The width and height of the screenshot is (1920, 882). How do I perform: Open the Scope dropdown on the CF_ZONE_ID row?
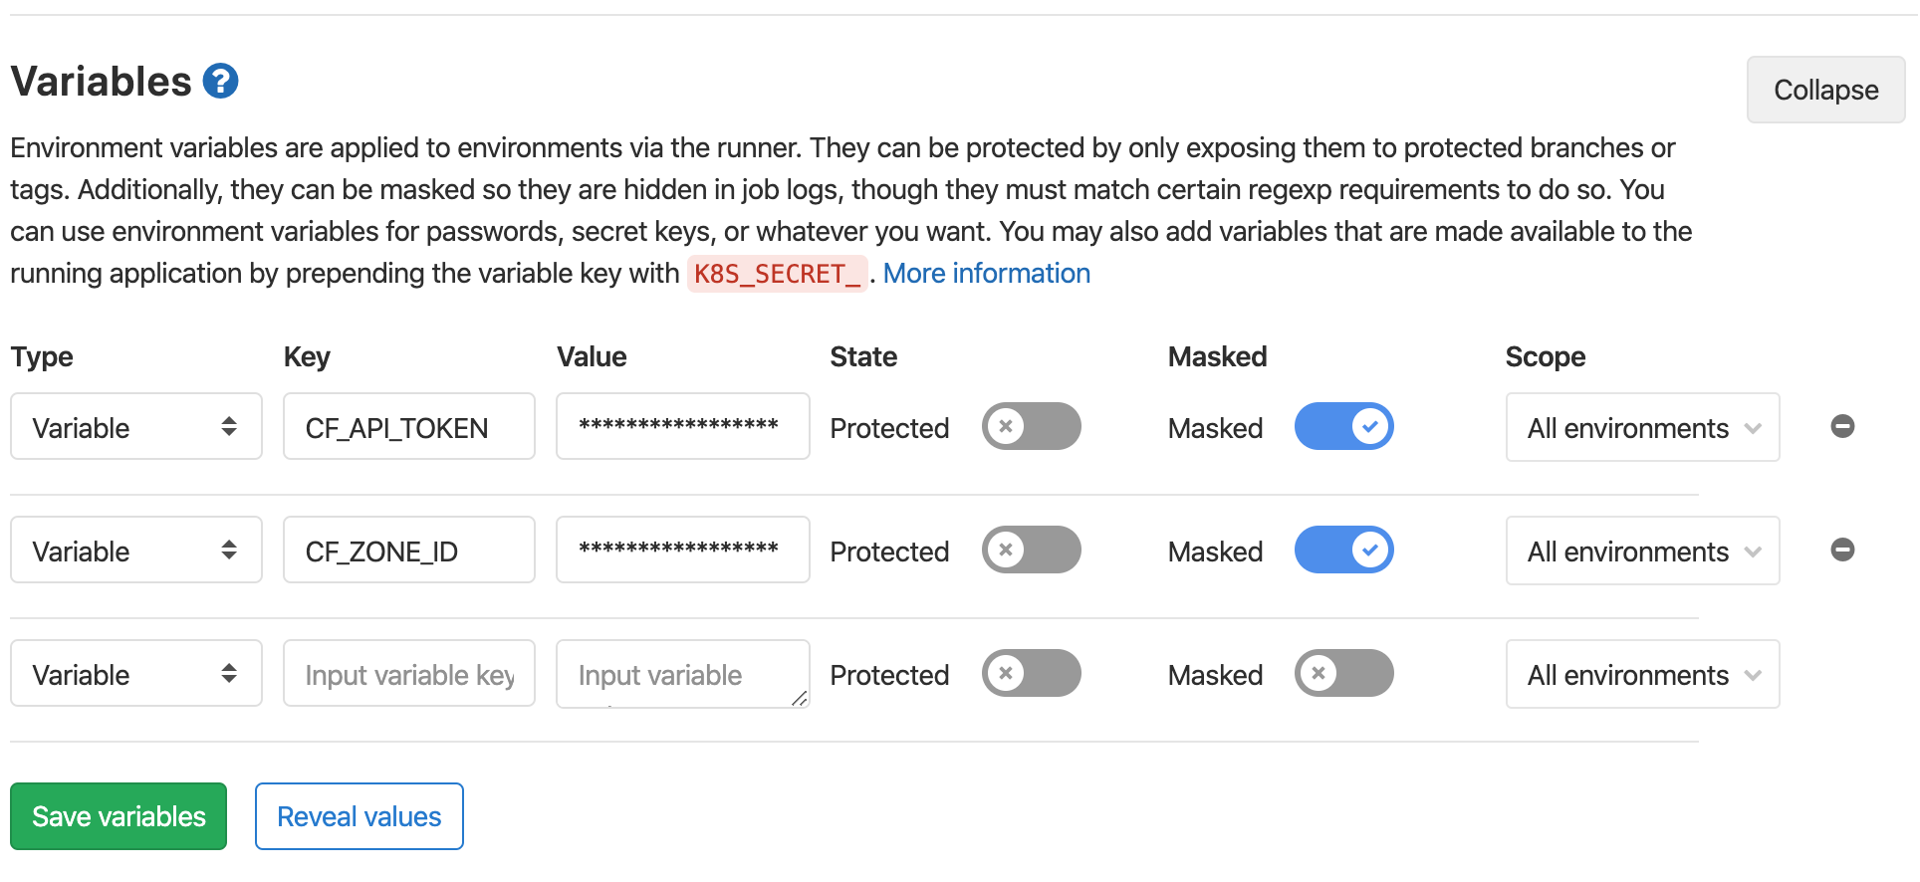tap(1641, 551)
